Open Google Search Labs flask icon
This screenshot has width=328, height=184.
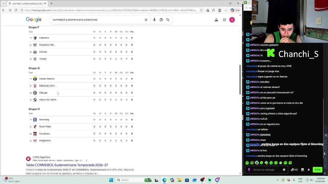tap(216, 20)
